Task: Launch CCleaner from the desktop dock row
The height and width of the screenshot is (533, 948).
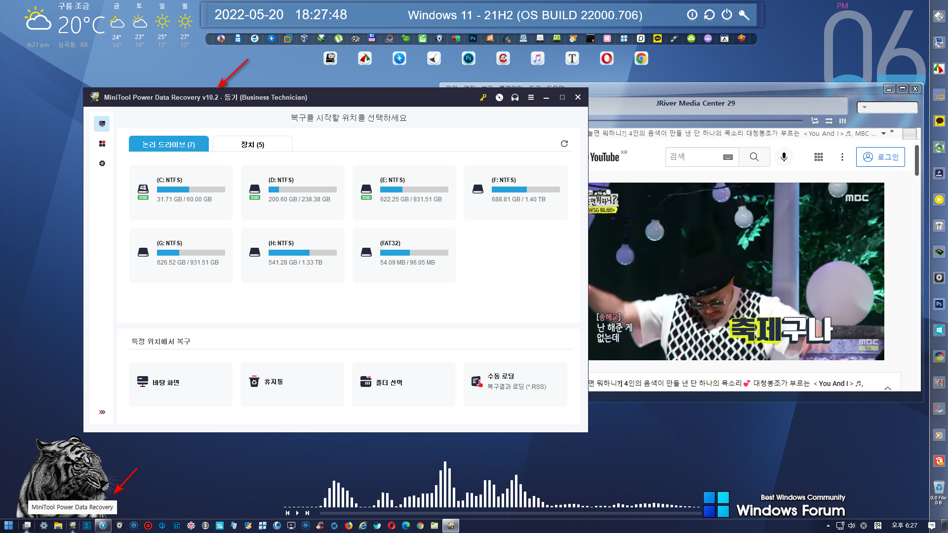Action: click(503, 59)
